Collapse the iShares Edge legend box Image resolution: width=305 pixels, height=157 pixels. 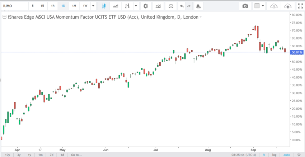click(x=4, y=17)
